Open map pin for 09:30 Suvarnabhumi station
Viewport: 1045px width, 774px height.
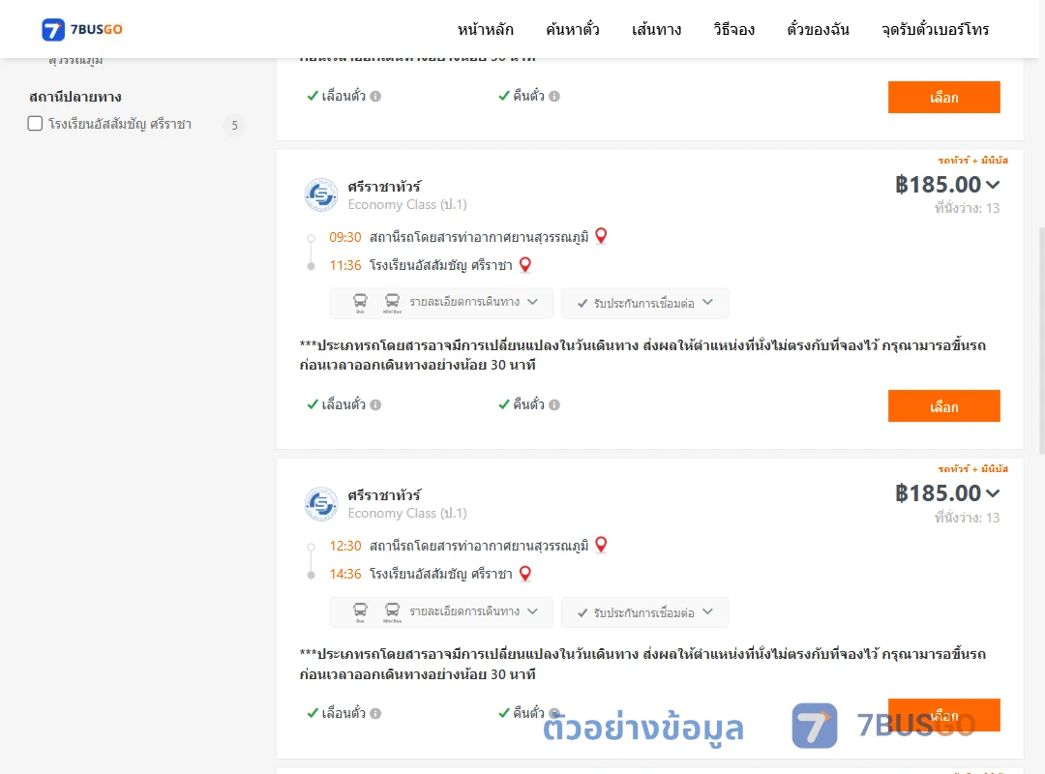601,236
